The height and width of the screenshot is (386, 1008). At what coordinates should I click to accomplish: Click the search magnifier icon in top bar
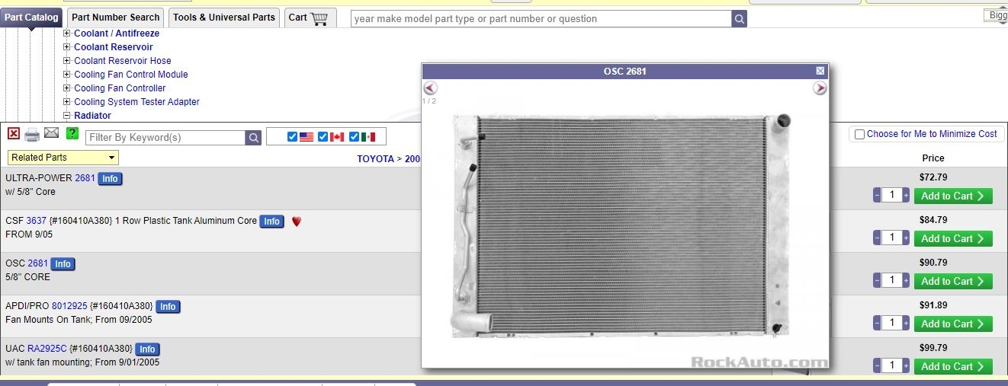coord(739,18)
